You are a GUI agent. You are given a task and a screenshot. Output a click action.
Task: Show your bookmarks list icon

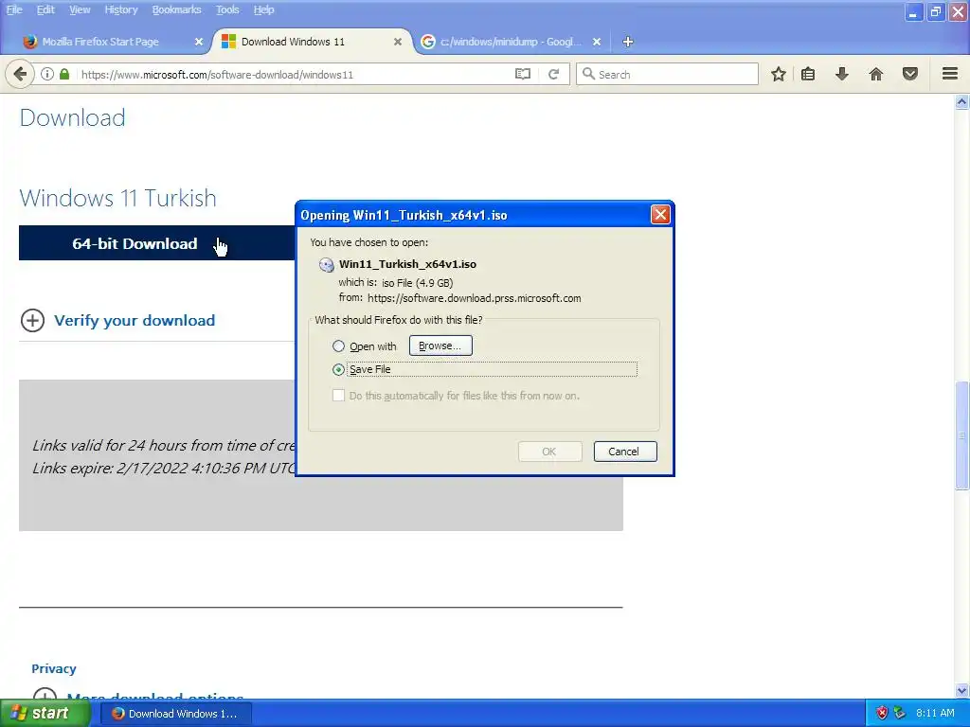pyautogui.click(x=808, y=74)
